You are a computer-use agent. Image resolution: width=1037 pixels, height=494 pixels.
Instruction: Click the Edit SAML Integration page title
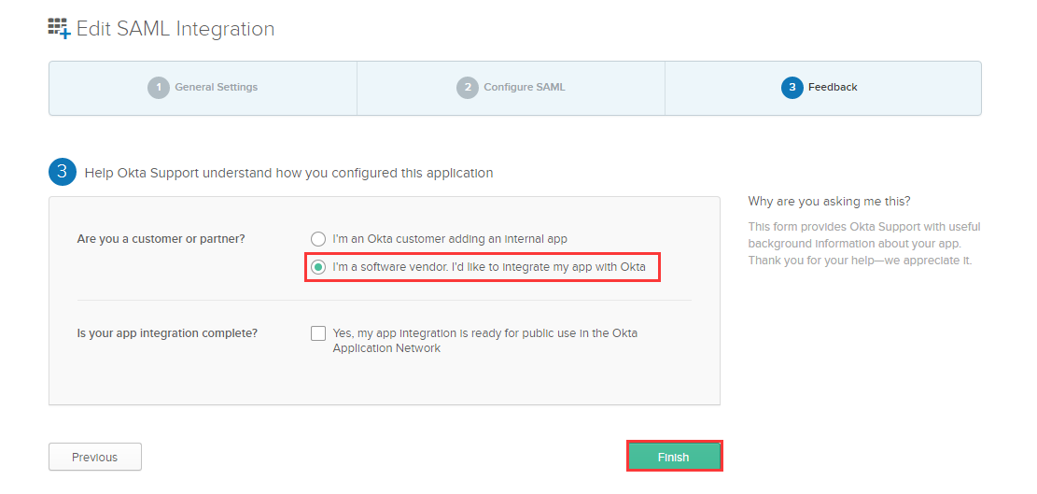pyautogui.click(x=175, y=29)
